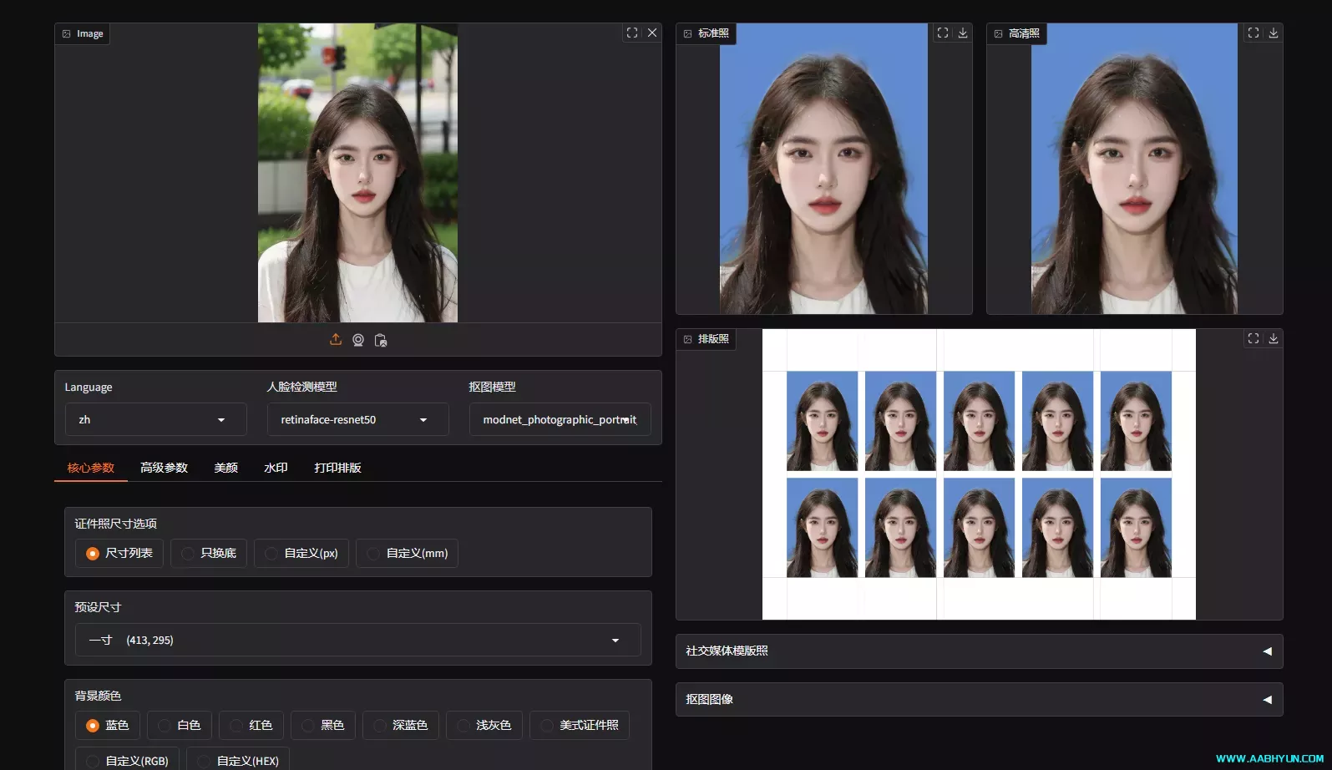The height and width of the screenshot is (770, 1332).
Task: Click the uploaded portrait photo in Image panel
Action: (357, 173)
